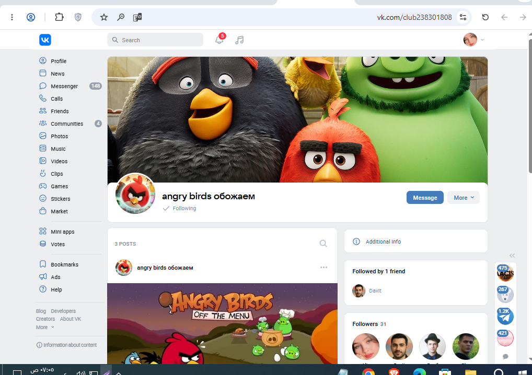Click the Videos sidebar icon

[x=43, y=161]
